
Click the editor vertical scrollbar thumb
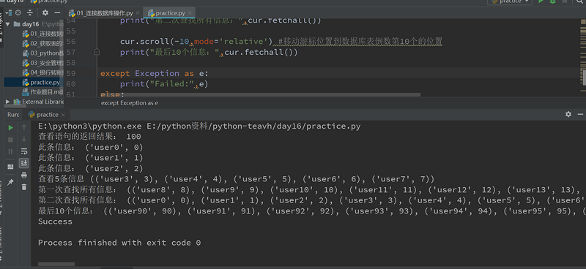tap(584, 77)
